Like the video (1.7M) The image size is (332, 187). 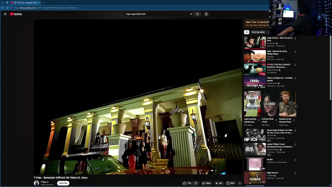(187, 183)
